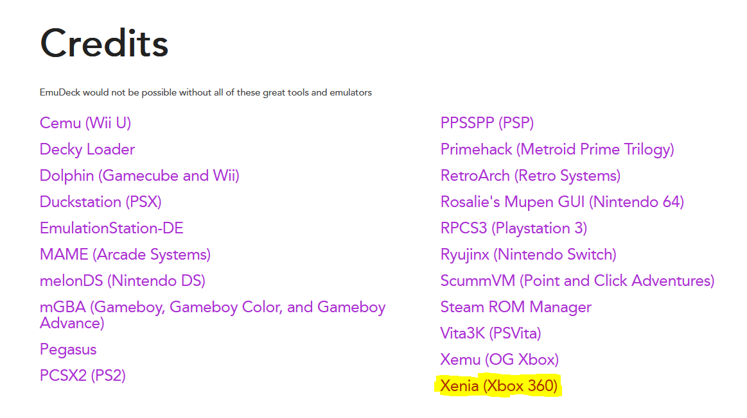Open the RPCS3 (Playstation 3) link

(514, 228)
